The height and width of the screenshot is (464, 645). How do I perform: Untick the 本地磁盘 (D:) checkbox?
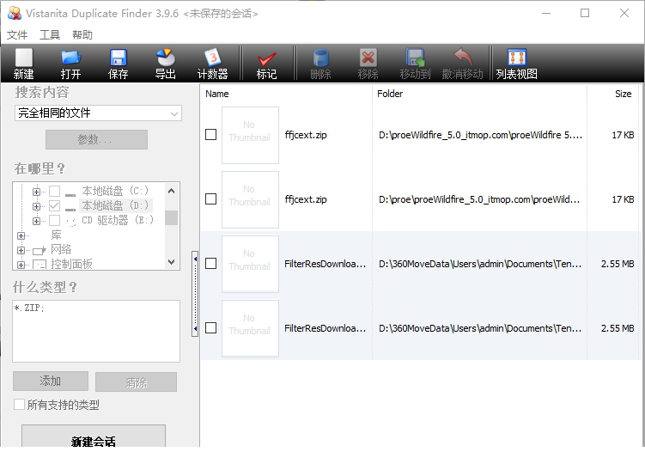54,205
